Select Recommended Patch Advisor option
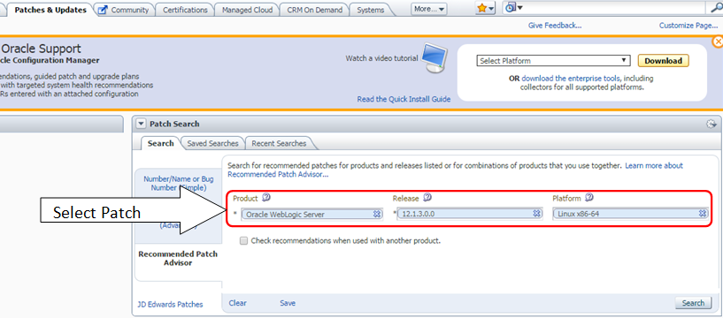The width and height of the screenshot is (723, 318). coord(178,258)
